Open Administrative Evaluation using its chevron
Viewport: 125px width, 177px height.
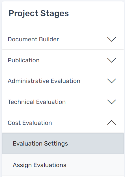(111, 81)
